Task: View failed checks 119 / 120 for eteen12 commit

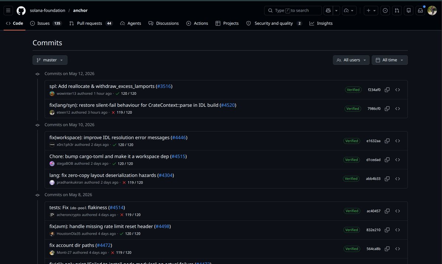Action: pos(122,112)
